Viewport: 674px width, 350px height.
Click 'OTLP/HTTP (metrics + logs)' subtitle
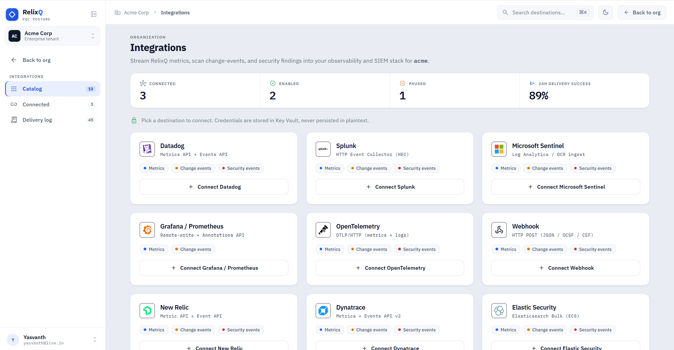(x=372, y=235)
